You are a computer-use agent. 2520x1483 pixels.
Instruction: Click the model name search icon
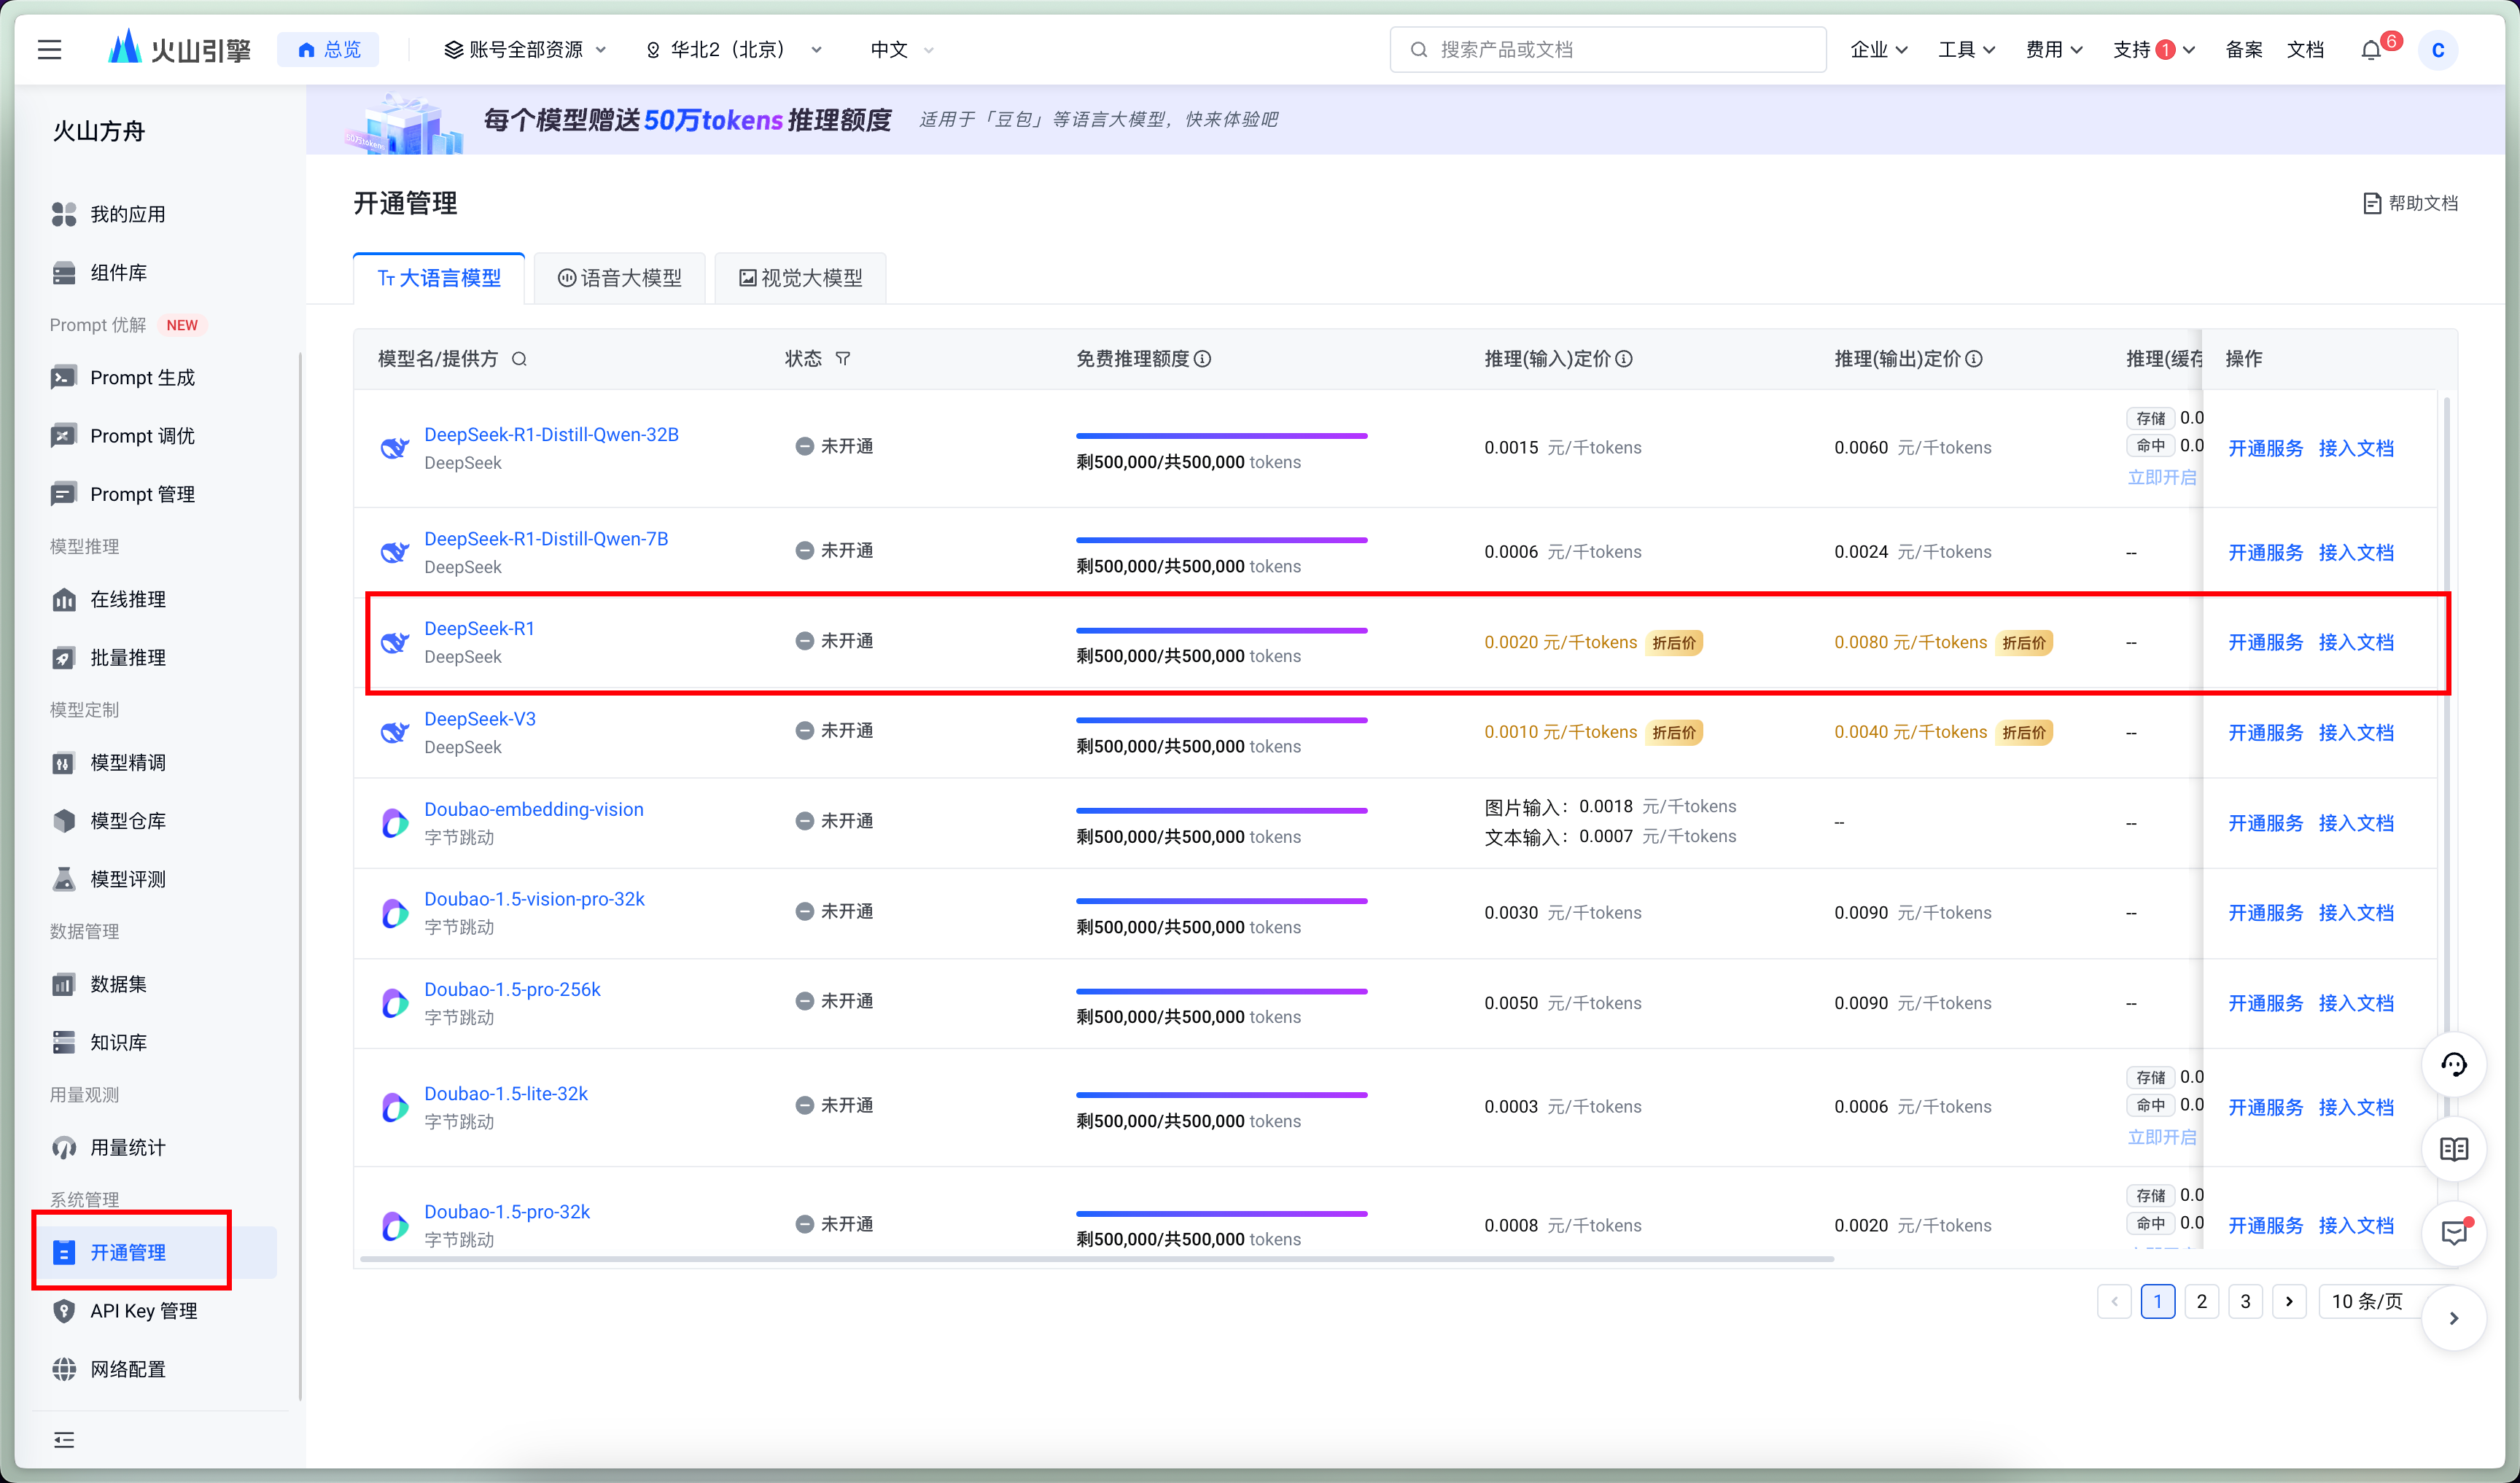pyautogui.click(x=519, y=359)
